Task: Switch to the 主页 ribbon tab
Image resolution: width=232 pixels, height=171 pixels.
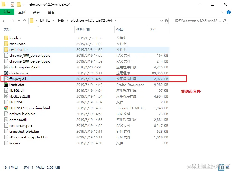Action: pyautogui.click(x=22, y=12)
